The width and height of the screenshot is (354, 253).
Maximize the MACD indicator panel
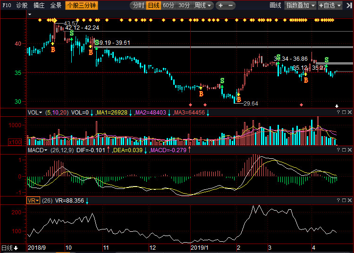click(x=344, y=150)
